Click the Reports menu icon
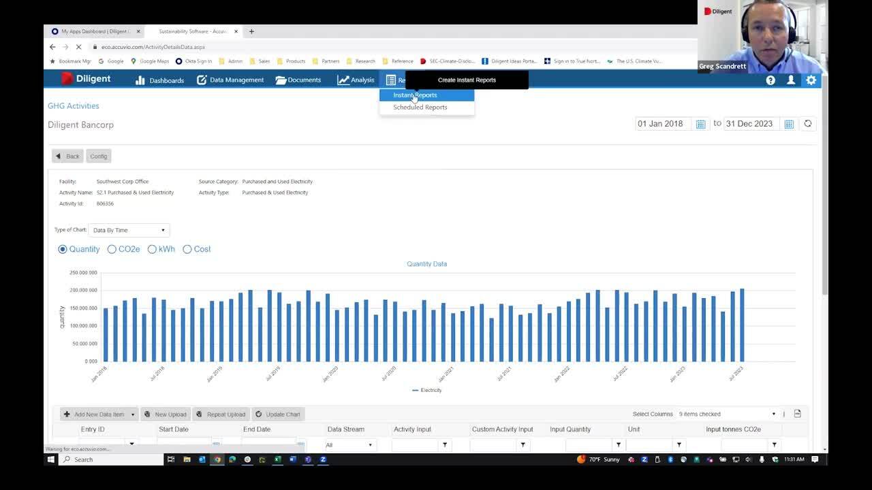The image size is (872, 490). click(391, 80)
